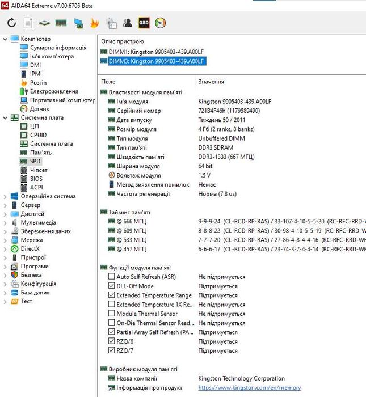Image resolution: width=366 pixels, height=397 pixels.
Task: Expand the Пристрої tree node
Action: (x=5, y=257)
